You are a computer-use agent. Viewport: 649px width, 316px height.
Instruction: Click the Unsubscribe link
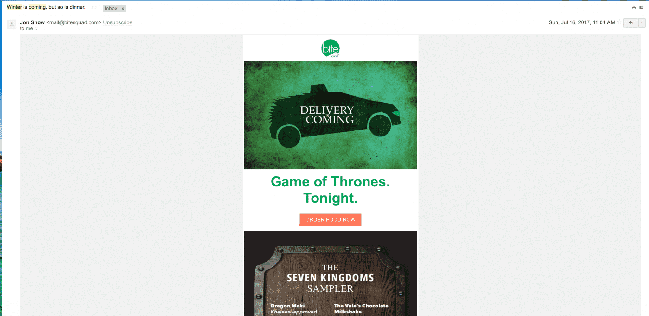118,22
